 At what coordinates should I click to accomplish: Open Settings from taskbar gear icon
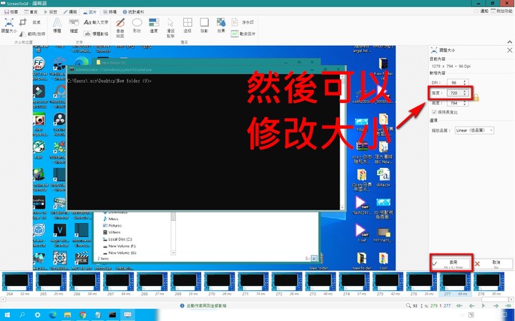37,315
